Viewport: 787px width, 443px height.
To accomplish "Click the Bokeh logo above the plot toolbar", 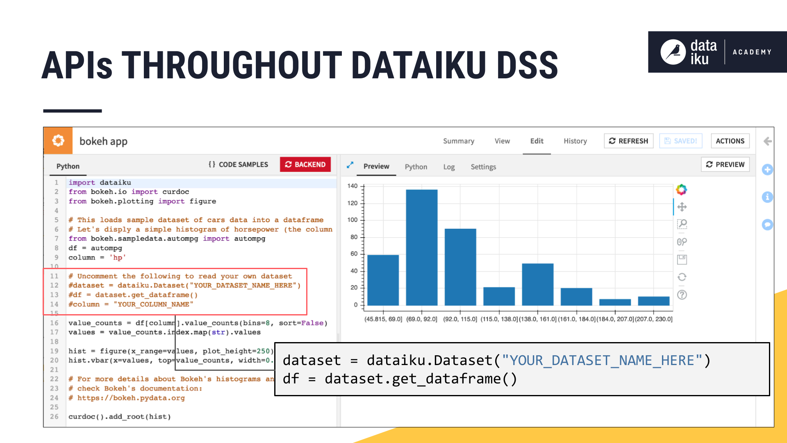I will click(682, 190).
